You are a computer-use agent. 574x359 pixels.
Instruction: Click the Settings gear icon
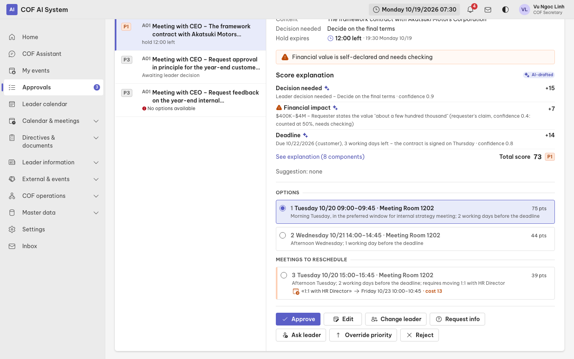point(12,229)
